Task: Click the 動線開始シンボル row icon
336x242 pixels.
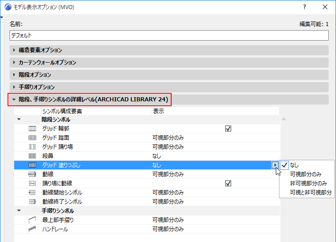Action: [x=32, y=193]
